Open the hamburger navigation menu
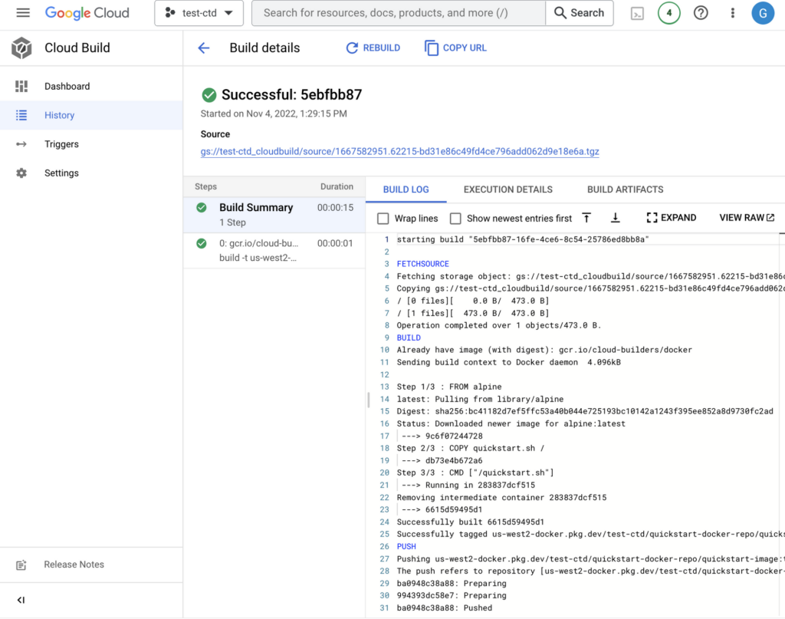The image size is (785, 619). click(23, 13)
